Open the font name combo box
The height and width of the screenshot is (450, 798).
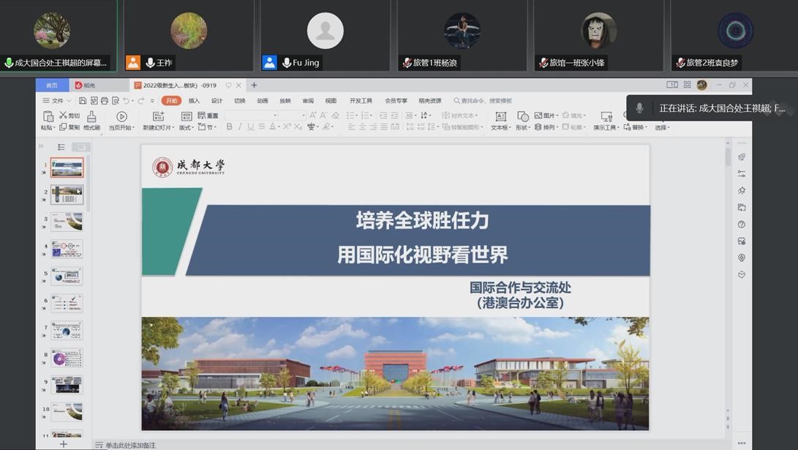tap(251, 116)
